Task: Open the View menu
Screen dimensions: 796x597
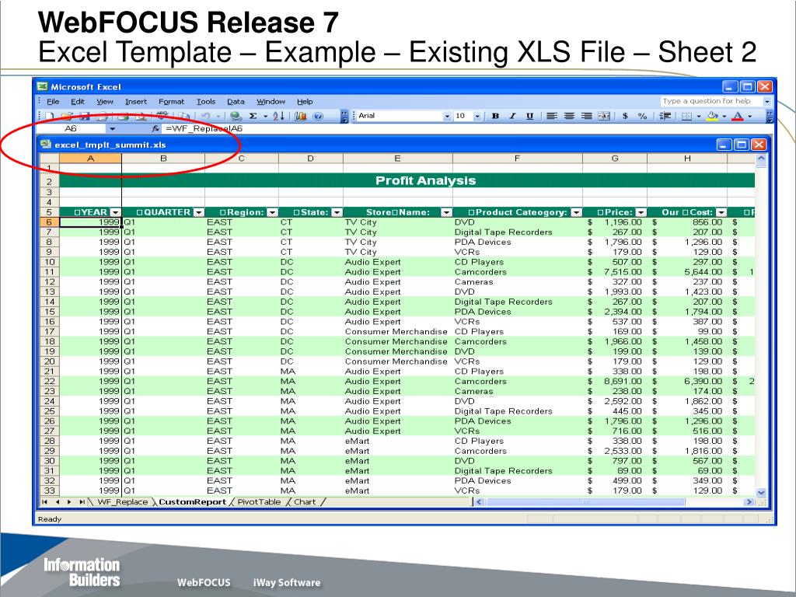Action: tap(105, 102)
